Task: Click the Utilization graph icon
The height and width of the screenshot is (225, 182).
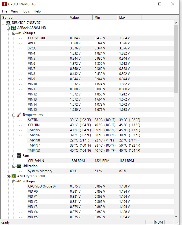Action: 19,166
